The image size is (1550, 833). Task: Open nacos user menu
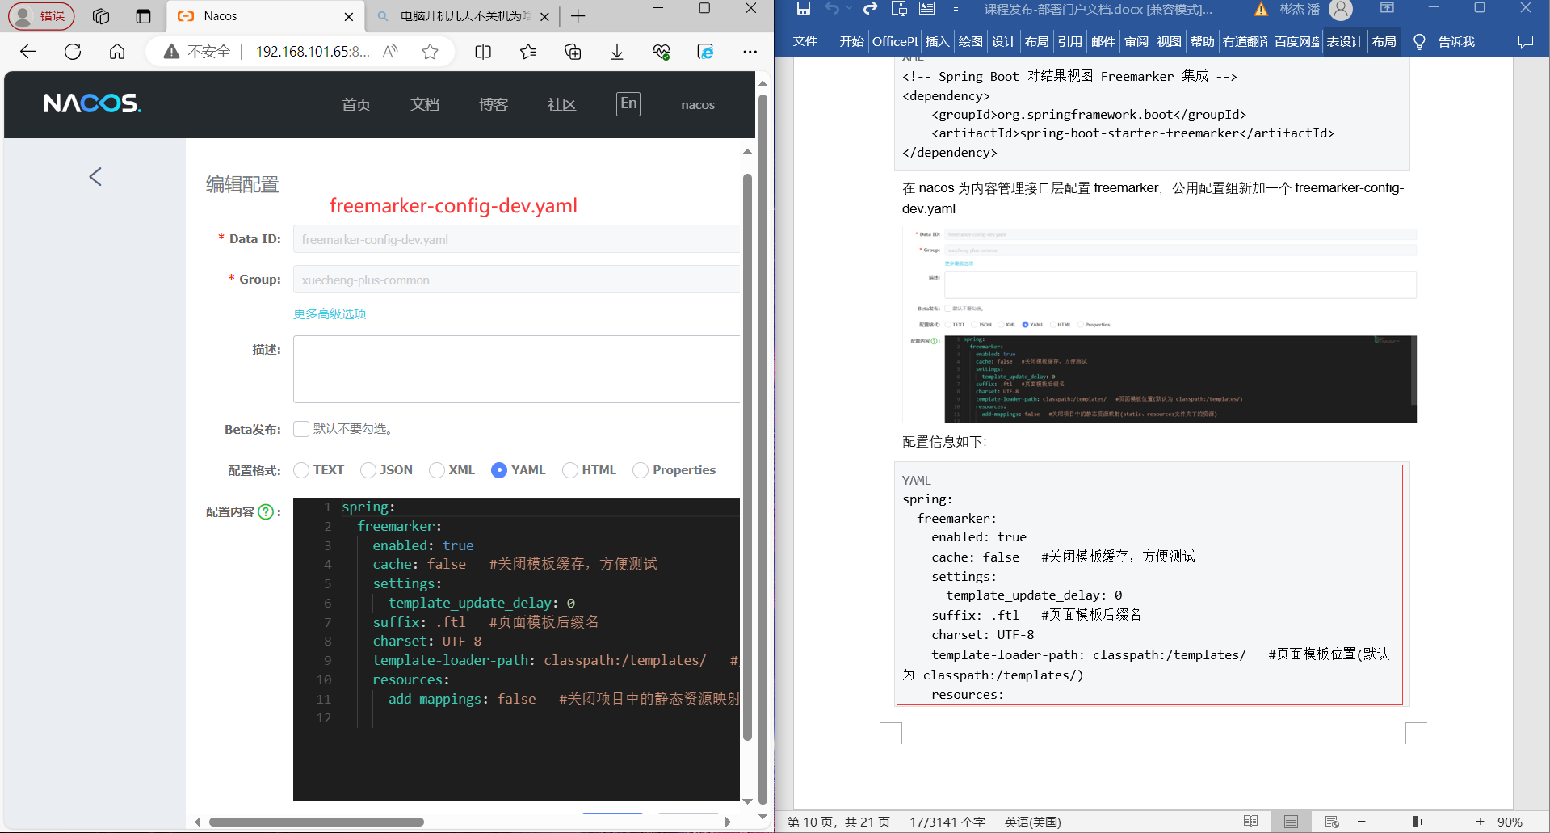(698, 105)
